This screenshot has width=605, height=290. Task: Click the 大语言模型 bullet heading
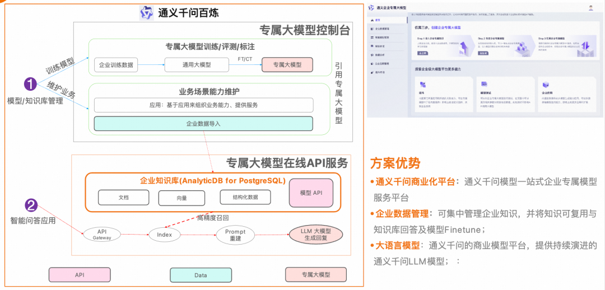pos(397,246)
